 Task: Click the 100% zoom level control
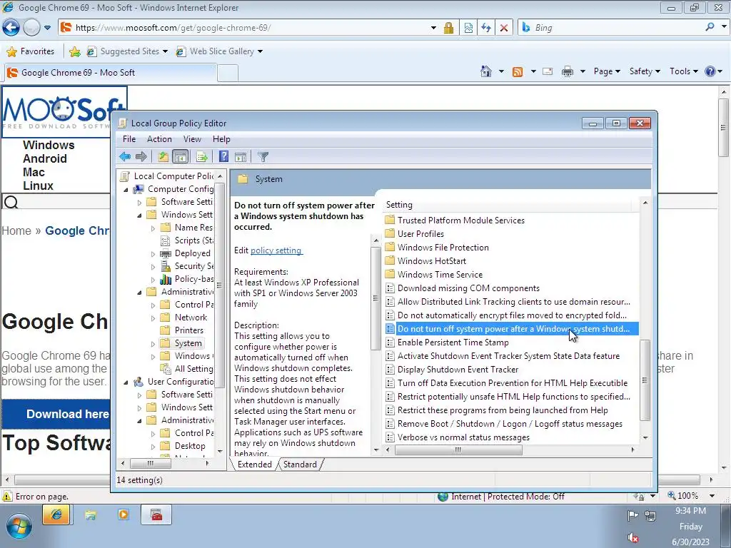(x=688, y=496)
